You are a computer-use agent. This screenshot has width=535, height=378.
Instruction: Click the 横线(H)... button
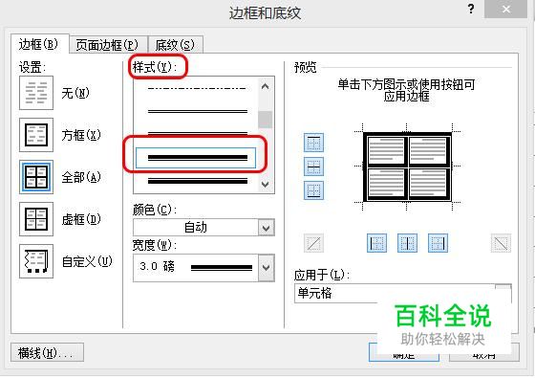click(47, 353)
